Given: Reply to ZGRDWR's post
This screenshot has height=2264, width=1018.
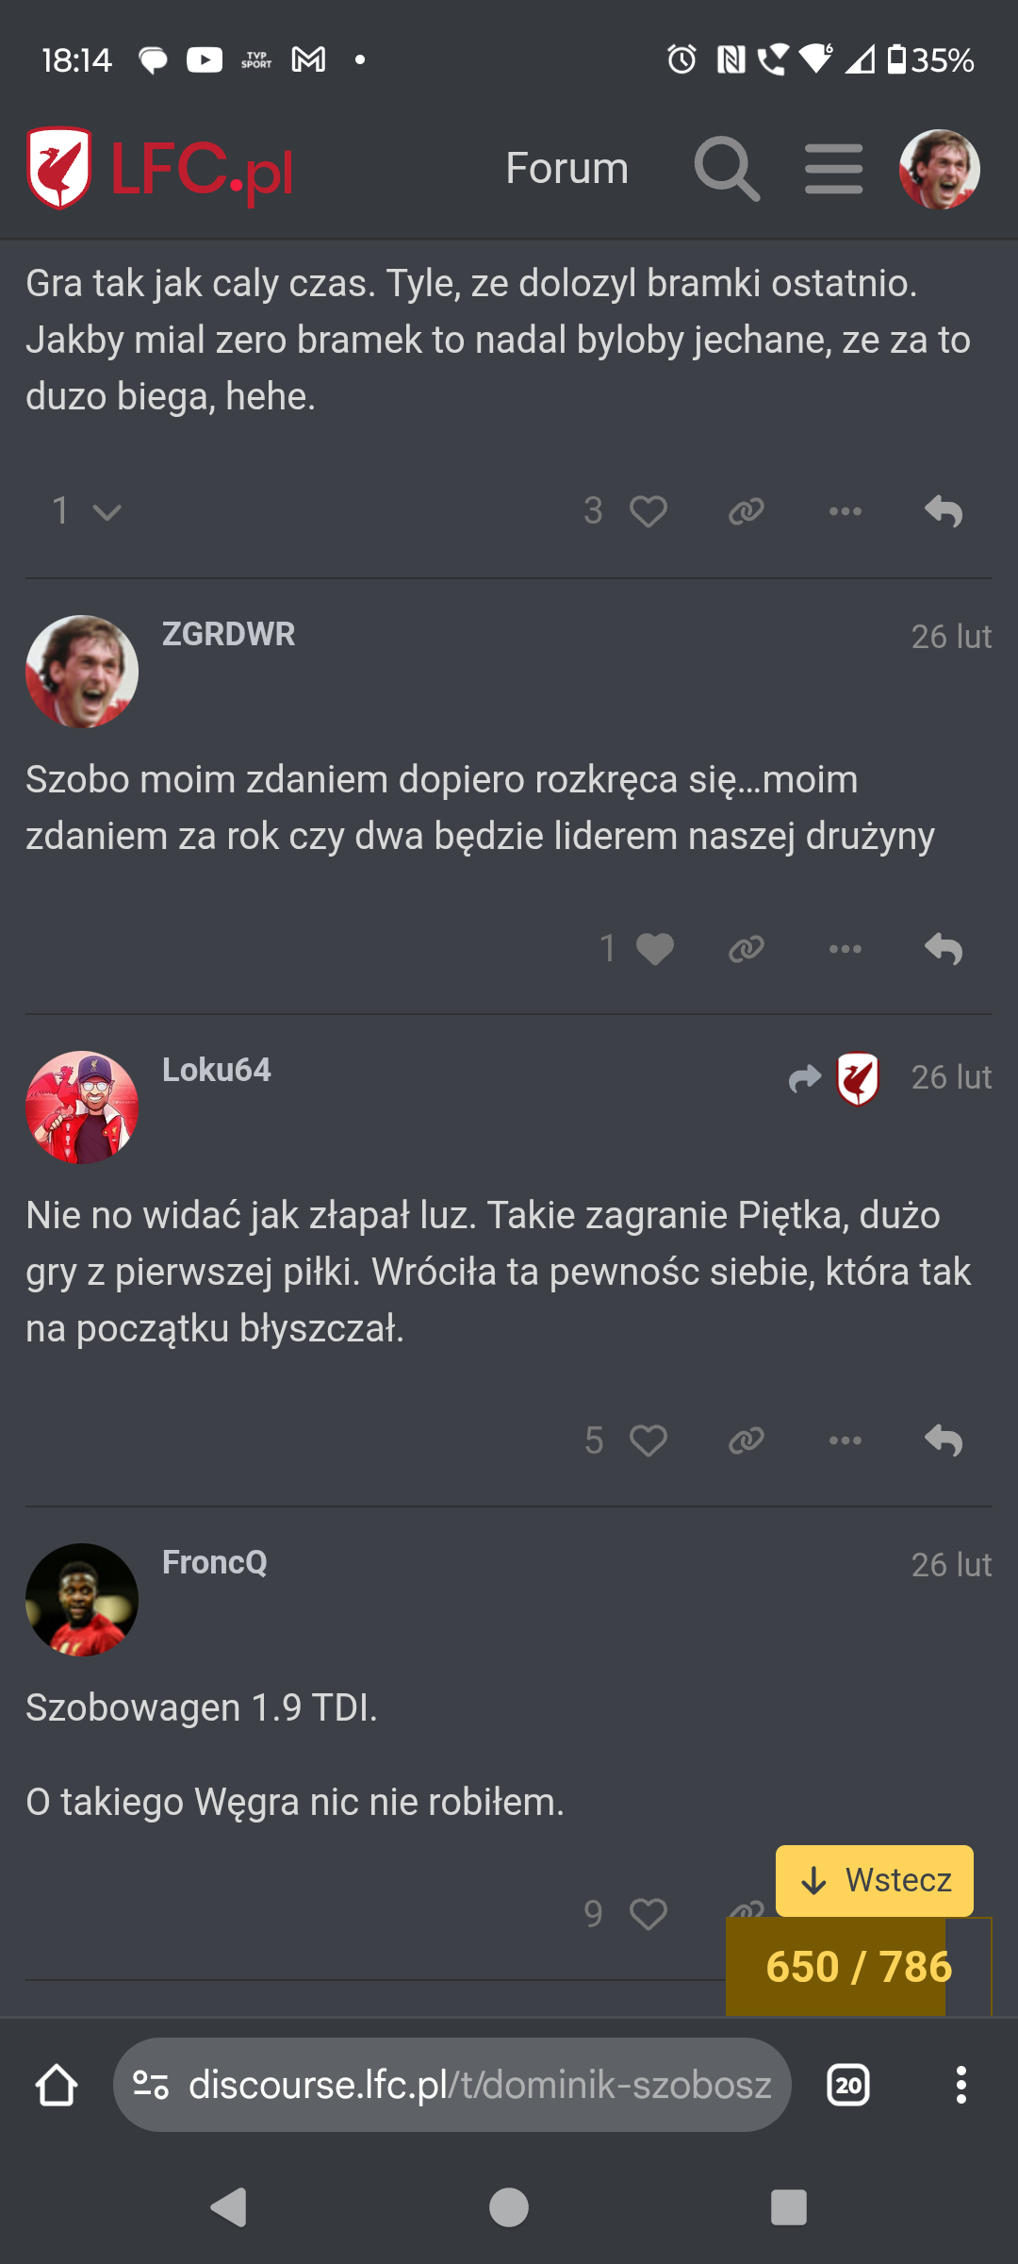Looking at the screenshot, I should (x=944, y=949).
